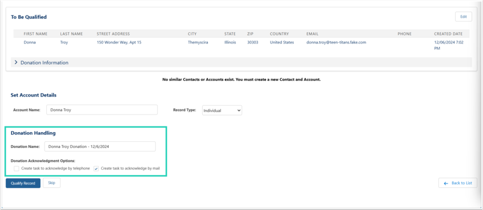Click the state Illinois cell

point(230,42)
